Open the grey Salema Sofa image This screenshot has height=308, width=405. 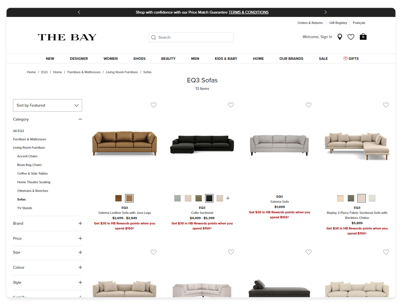(279, 145)
